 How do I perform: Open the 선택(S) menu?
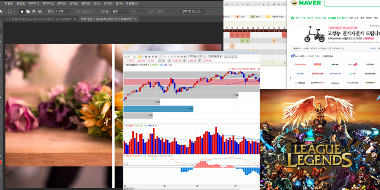pyautogui.click(x=74, y=4)
